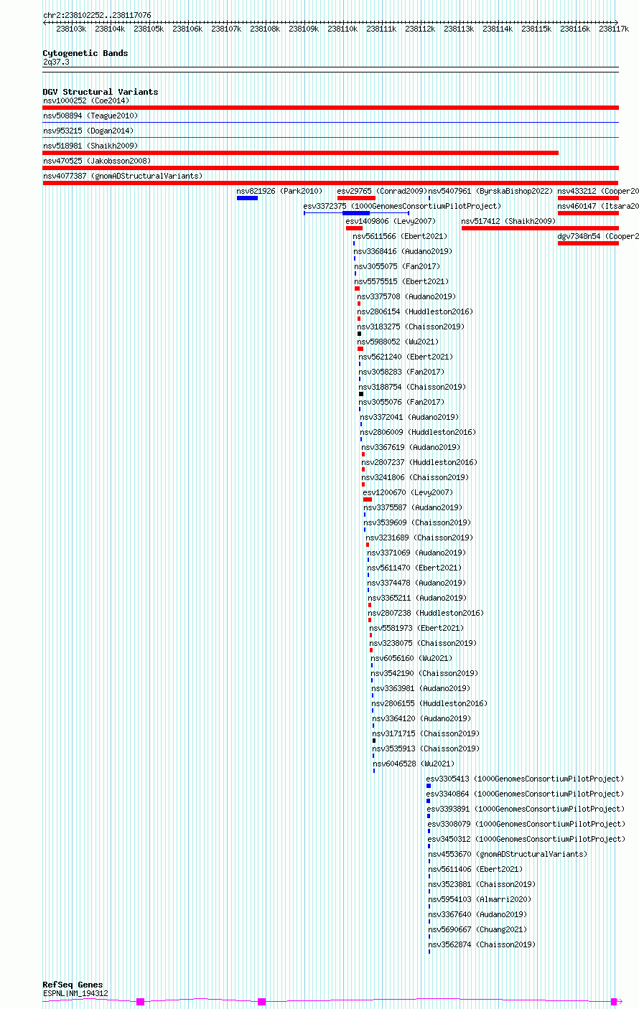Screen dimensions: 639x1009
Task: Click nsv3542190 (Chaisson2019) label
Action: (x=424, y=673)
